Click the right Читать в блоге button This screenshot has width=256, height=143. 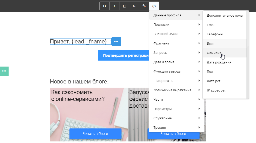pyautogui.click(x=173, y=135)
